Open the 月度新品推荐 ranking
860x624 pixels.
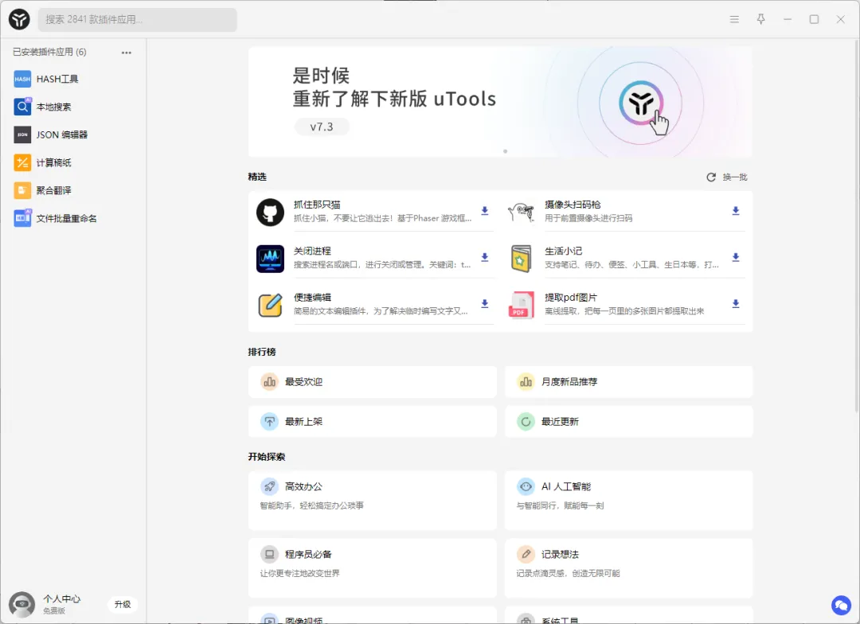pos(628,382)
